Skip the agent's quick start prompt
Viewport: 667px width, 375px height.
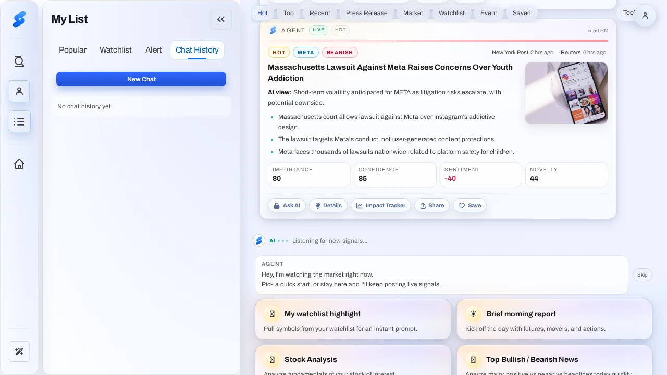coord(643,274)
